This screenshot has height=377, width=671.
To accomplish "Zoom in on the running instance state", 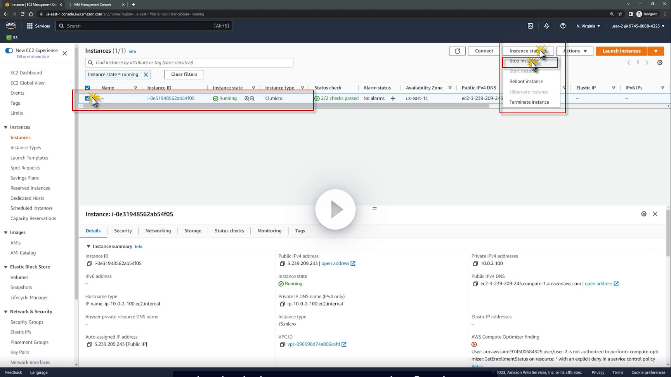I will coord(247,99).
